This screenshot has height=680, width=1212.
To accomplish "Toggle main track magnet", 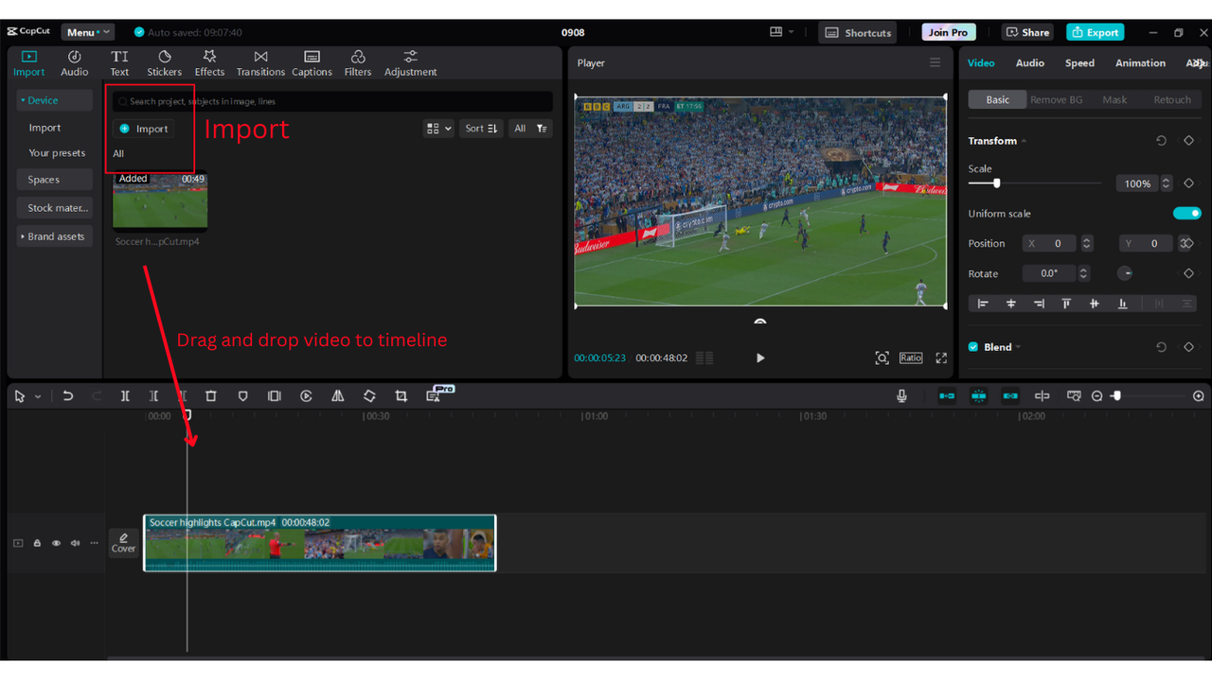I will pos(947,396).
